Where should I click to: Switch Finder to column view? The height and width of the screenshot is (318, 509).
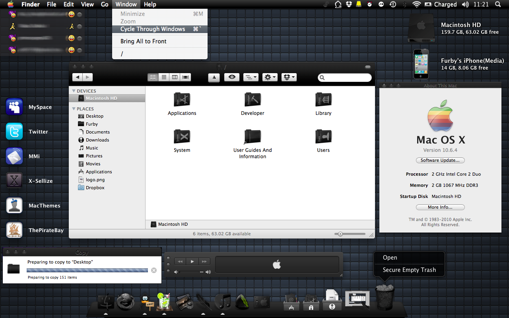pyautogui.click(x=174, y=77)
